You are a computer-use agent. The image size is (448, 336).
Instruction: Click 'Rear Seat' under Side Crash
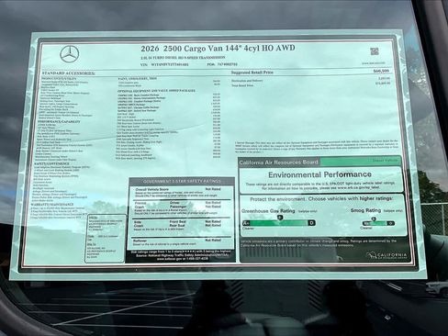point(177,226)
